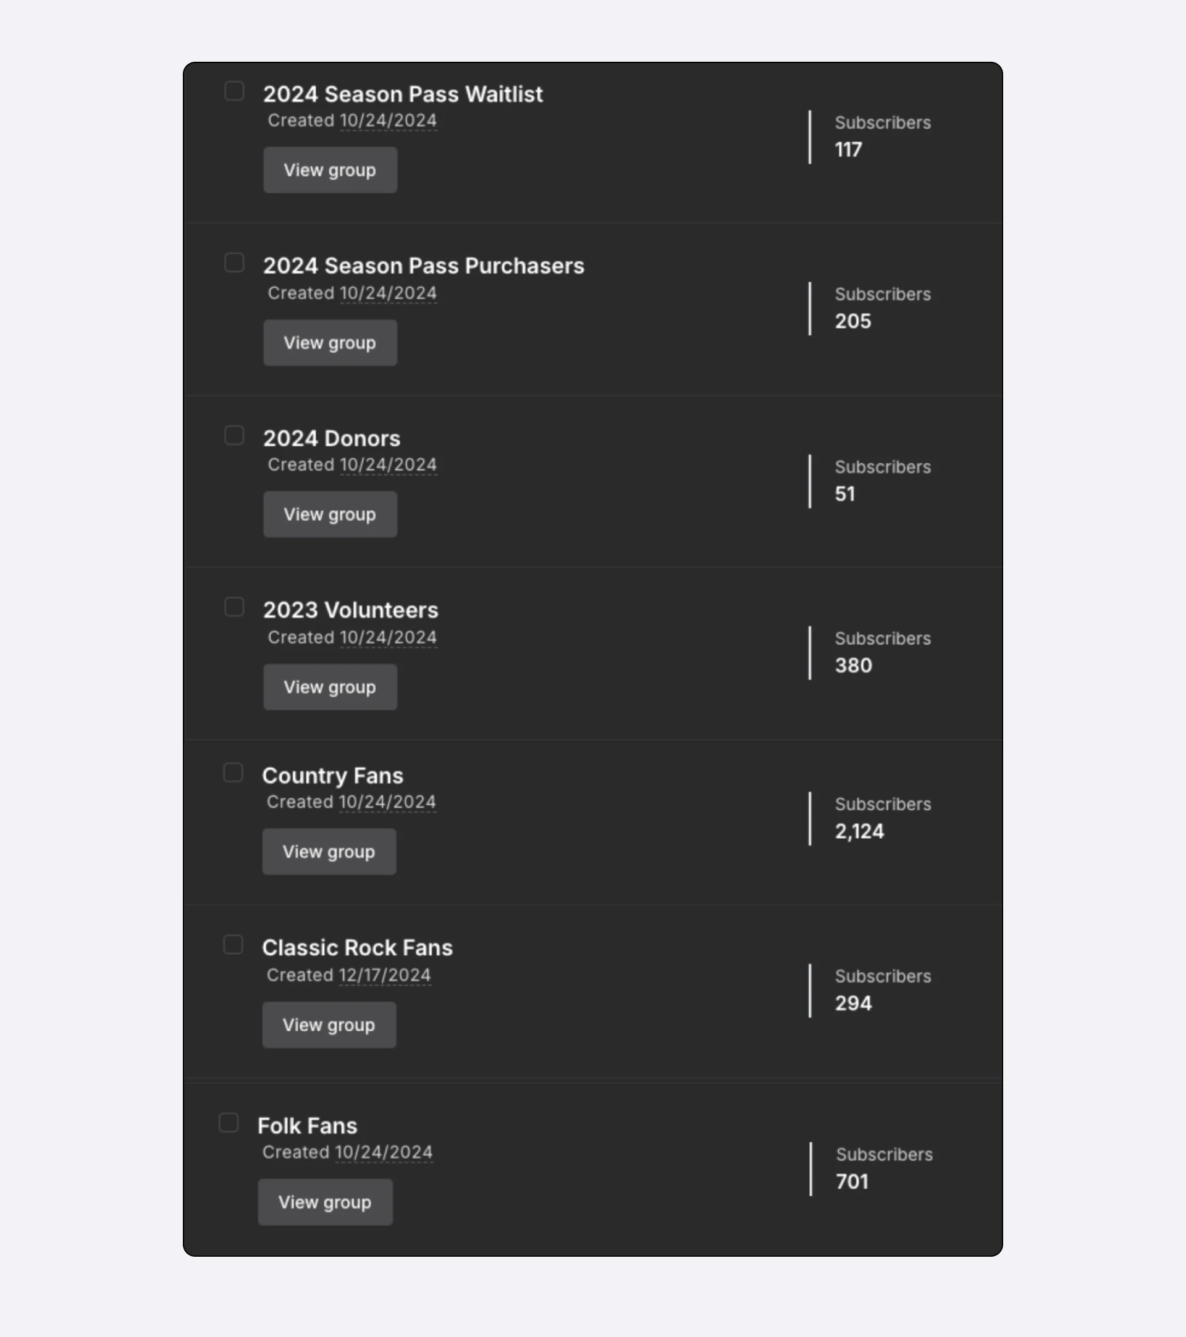The image size is (1186, 1337).
Task: Click the Country Fans subscriber count 2,124
Action: [x=859, y=831]
